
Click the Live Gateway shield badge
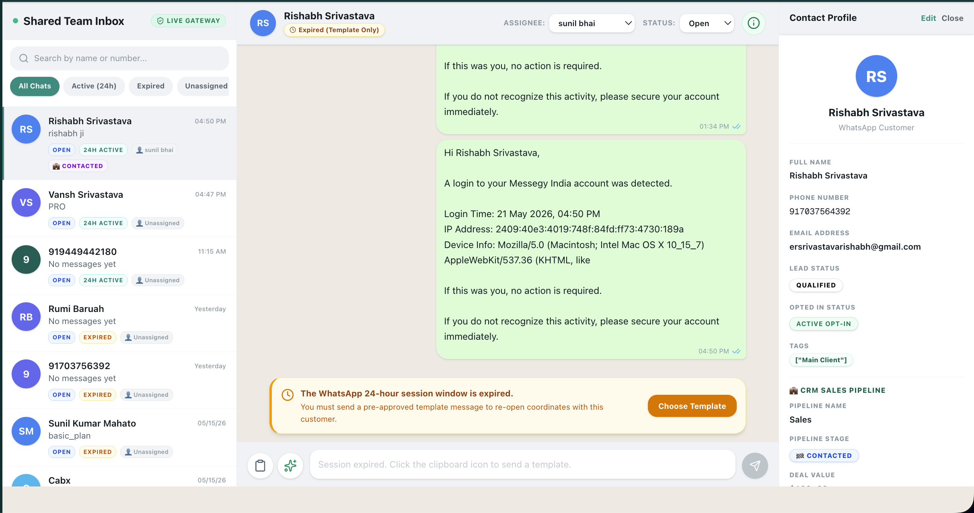tap(188, 21)
